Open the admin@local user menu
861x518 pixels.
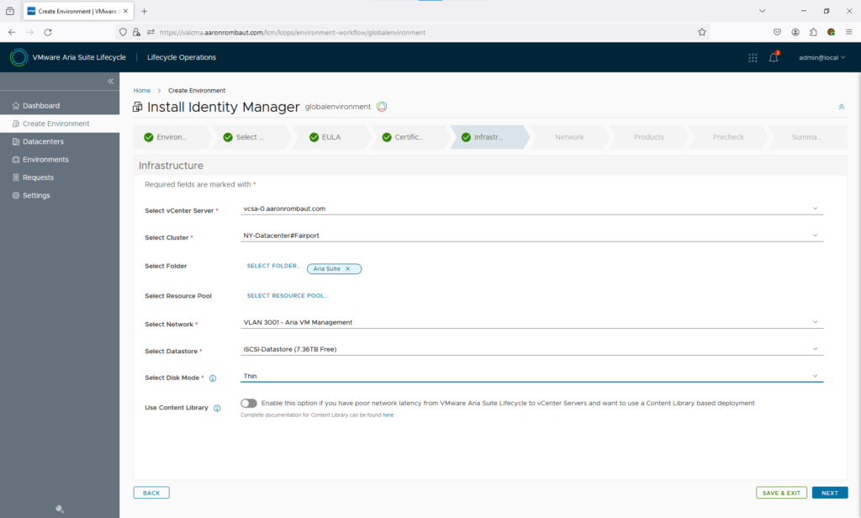pos(821,57)
